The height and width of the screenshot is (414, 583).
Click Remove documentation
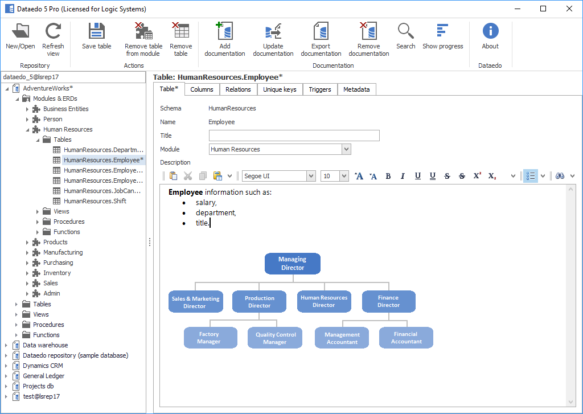coord(368,39)
